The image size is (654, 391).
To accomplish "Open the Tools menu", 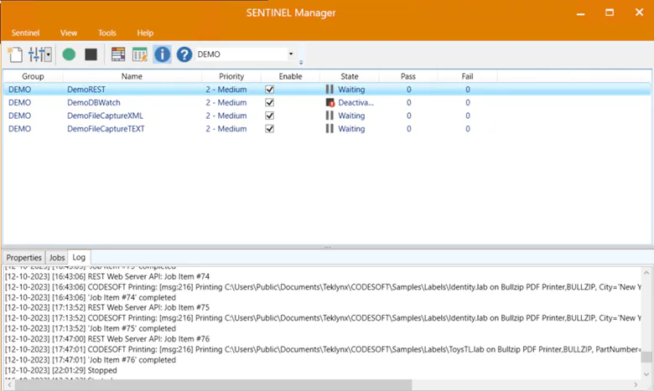I will [107, 33].
